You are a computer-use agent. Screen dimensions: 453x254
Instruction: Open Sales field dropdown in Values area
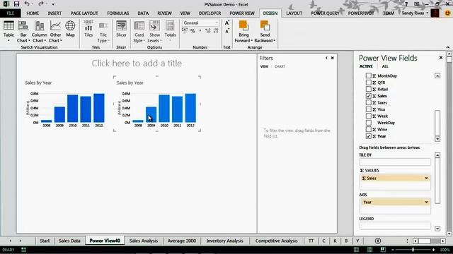coord(426,179)
